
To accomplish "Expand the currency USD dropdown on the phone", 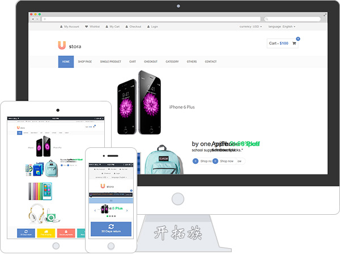I will [x=101, y=177].
